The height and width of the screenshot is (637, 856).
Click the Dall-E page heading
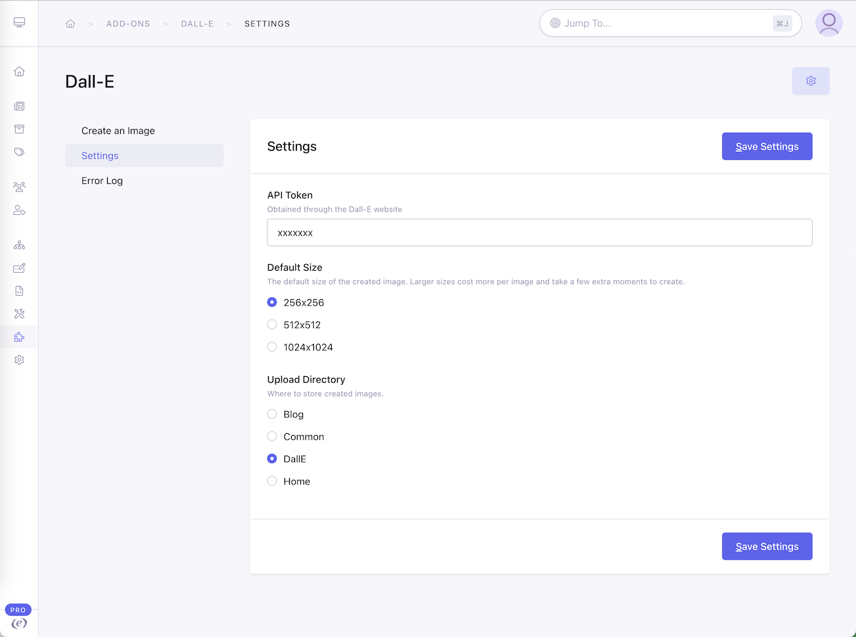coord(90,82)
